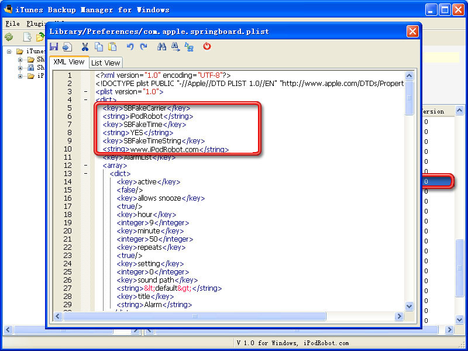Collapse the dict fold marker on line 13
Image resolution: width=468 pixels, height=351 pixels.
point(85,174)
